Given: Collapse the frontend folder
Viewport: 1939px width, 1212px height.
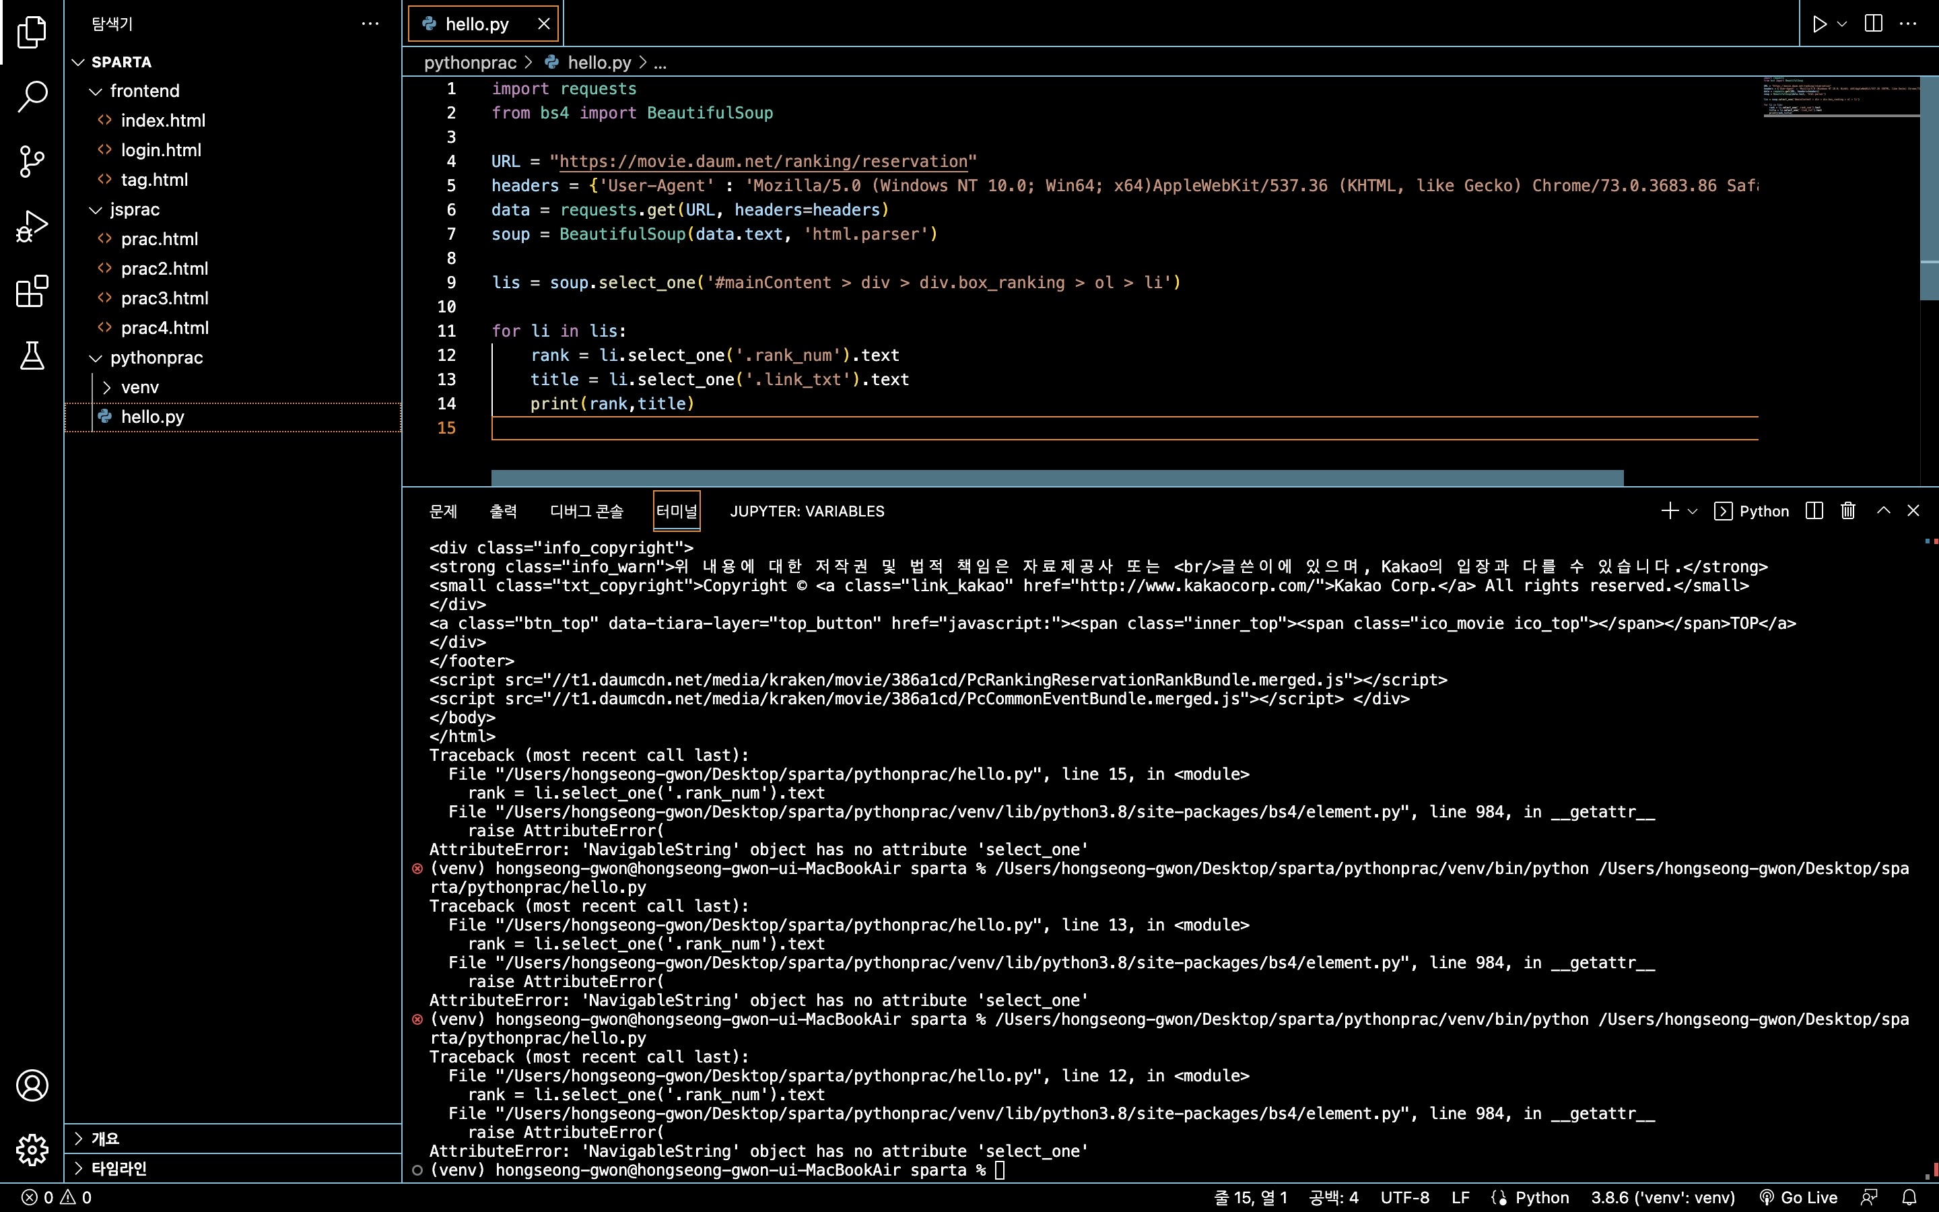Looking at the screenshot, I should point(144,91).
